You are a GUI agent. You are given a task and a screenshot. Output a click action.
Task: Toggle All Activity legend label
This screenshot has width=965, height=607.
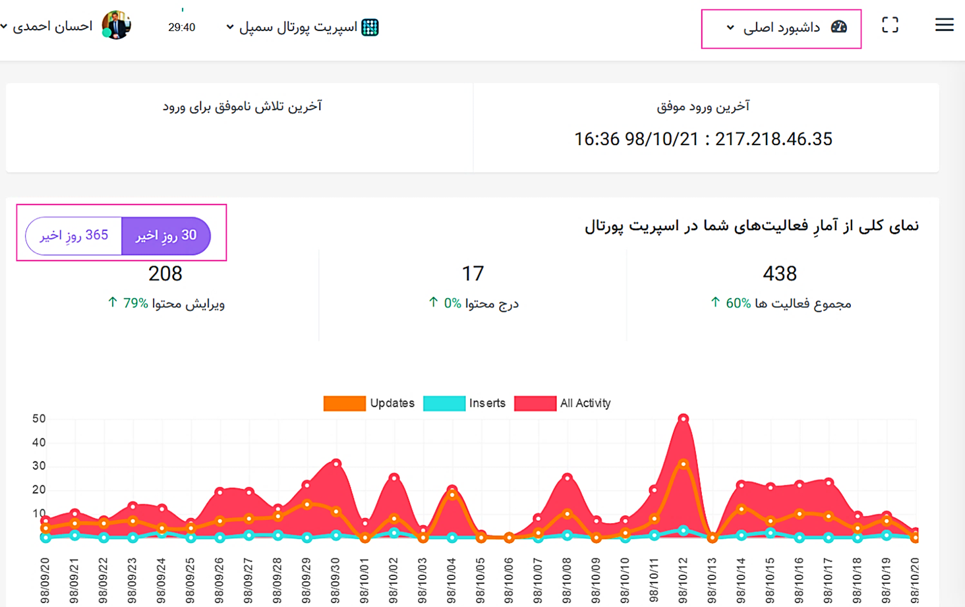pos(585,403)
